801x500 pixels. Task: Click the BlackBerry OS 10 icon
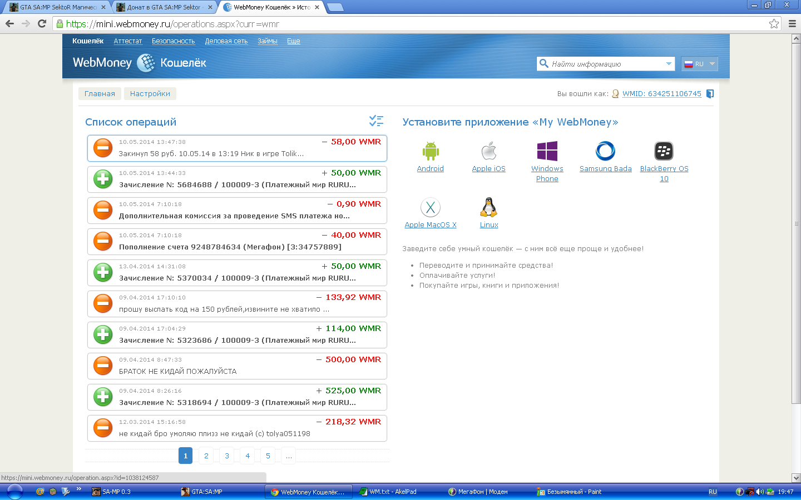click(664, 151)
